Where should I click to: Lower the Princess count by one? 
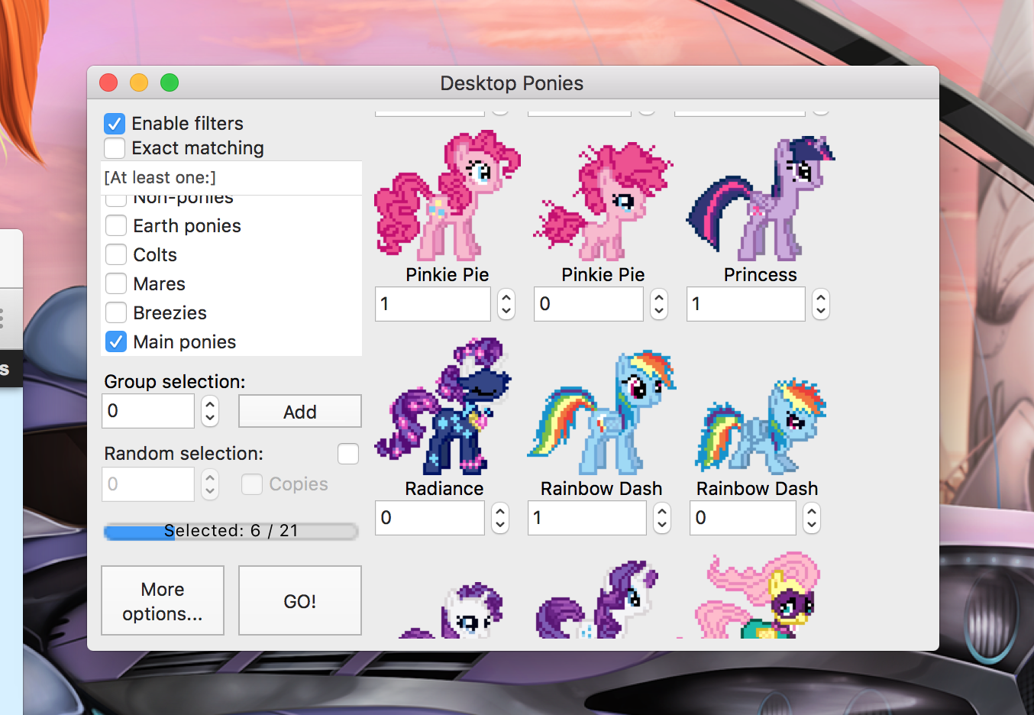point(821,311)
